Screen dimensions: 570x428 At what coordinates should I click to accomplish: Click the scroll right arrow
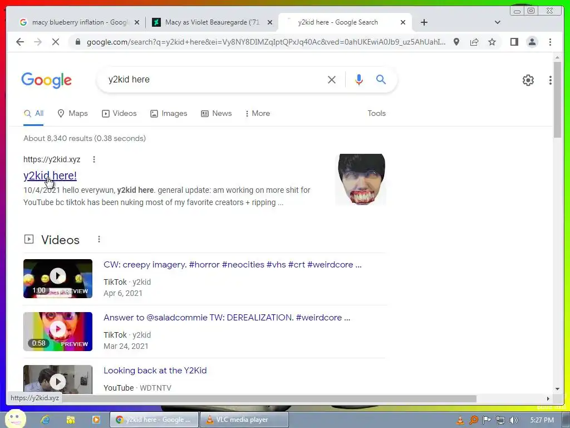[548, 398]
